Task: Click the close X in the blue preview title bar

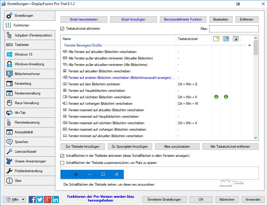Action: point(116,174)
